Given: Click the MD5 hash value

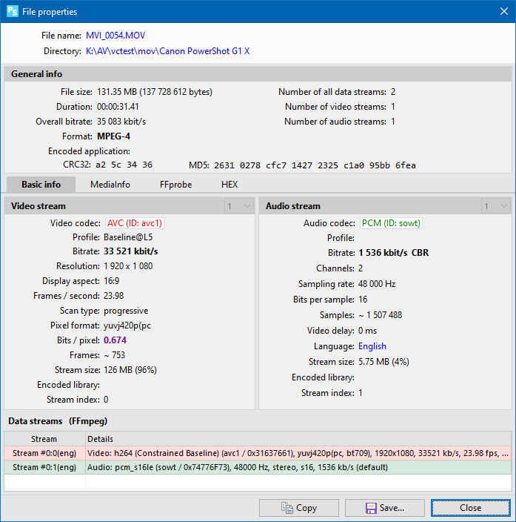Looking at the screenshot, I should click(315, 165).
